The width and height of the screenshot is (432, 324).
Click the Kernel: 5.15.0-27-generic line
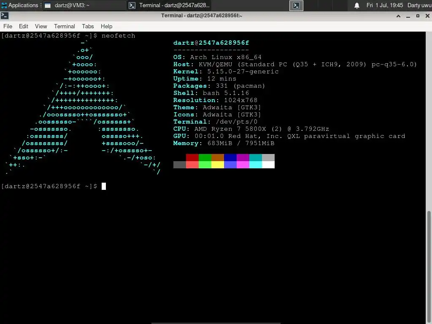226,71
